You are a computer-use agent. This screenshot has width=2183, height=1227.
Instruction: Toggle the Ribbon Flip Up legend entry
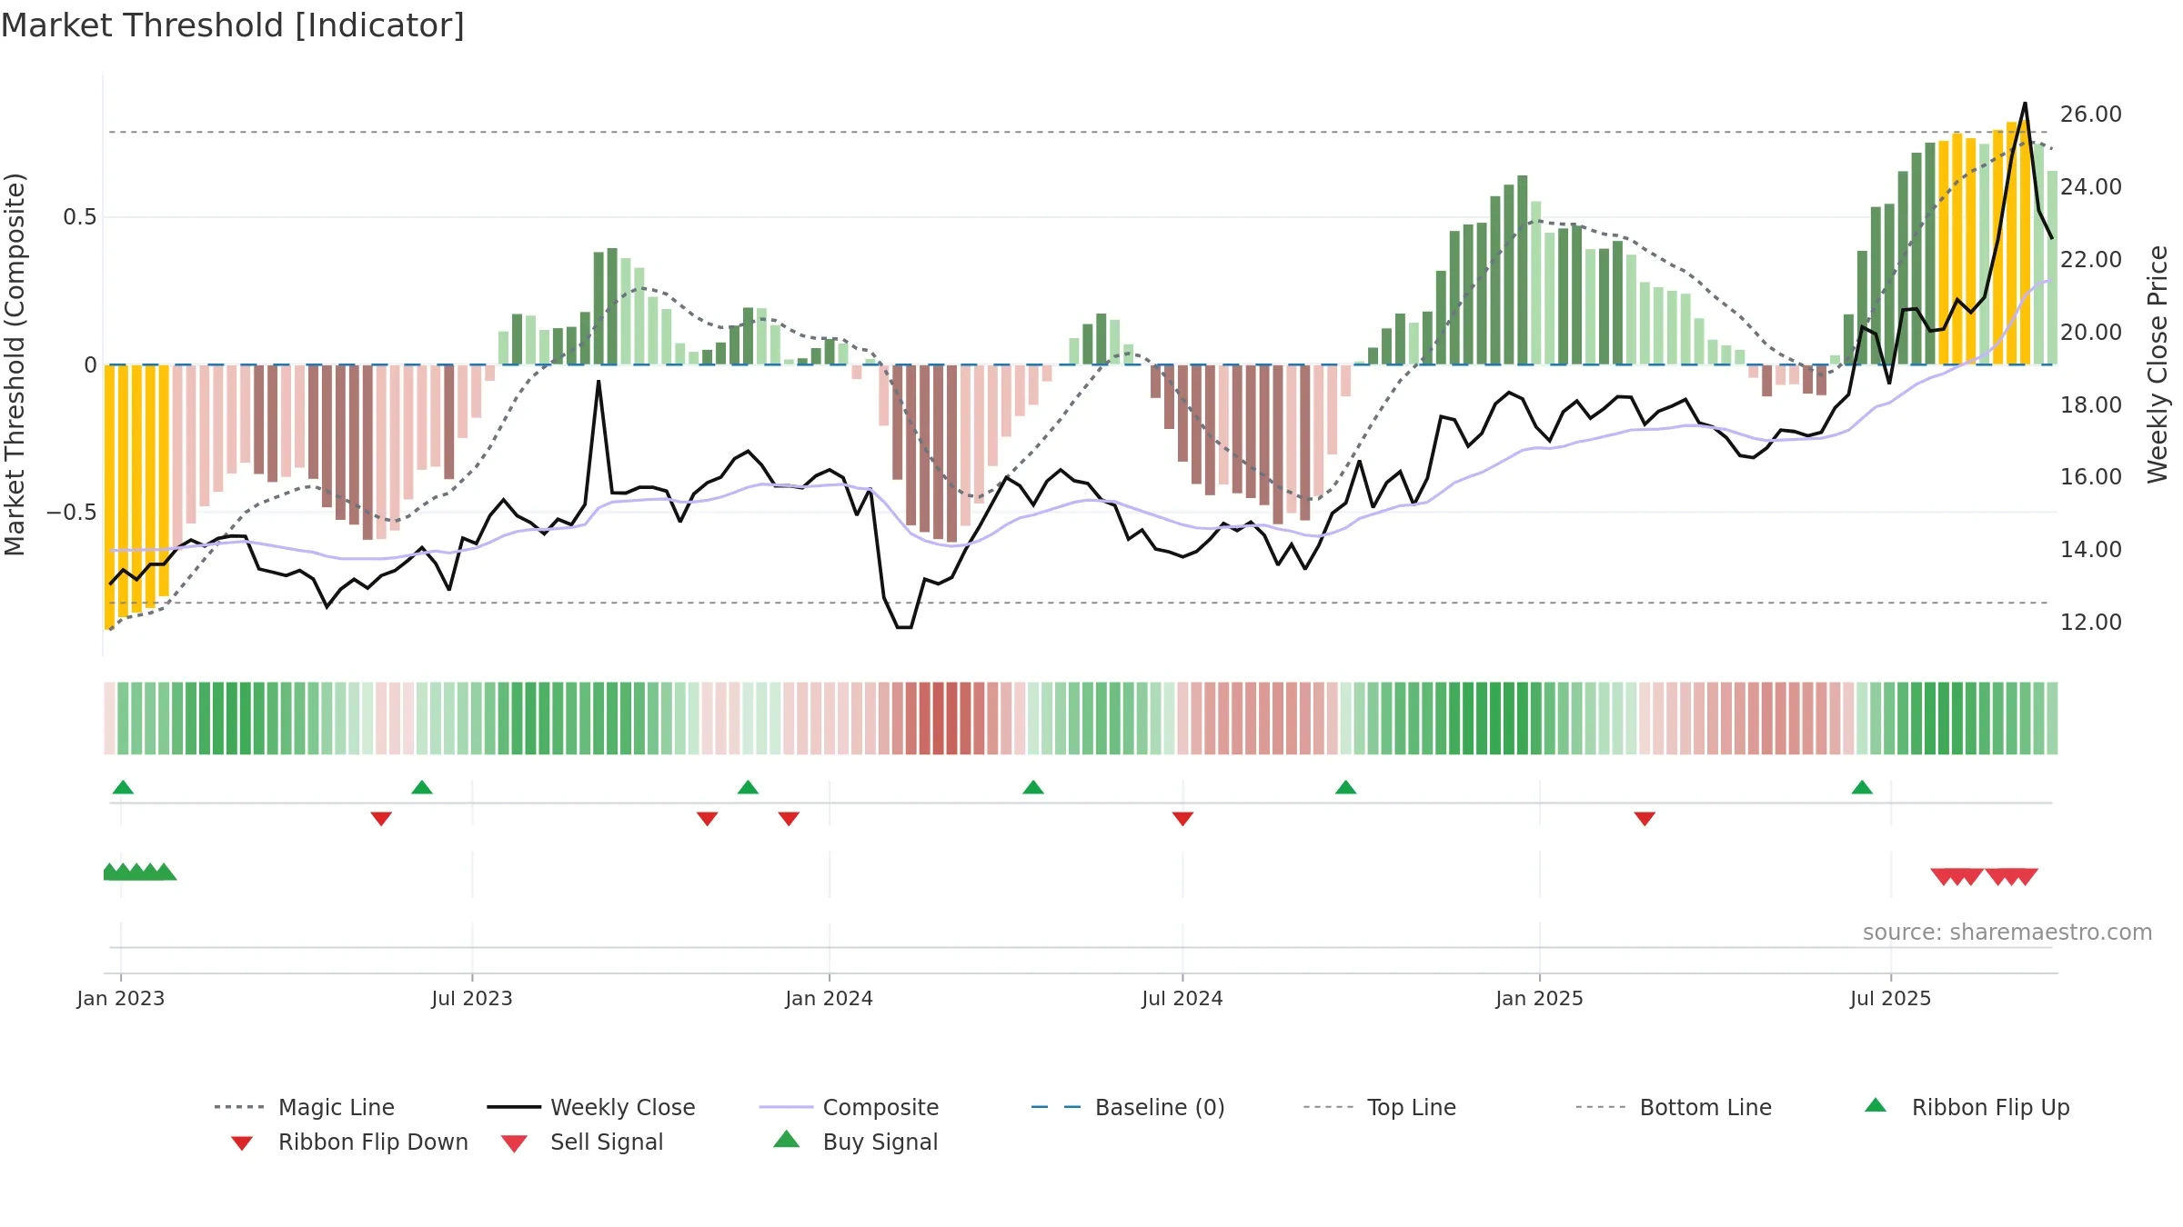click(1967, 1107)
